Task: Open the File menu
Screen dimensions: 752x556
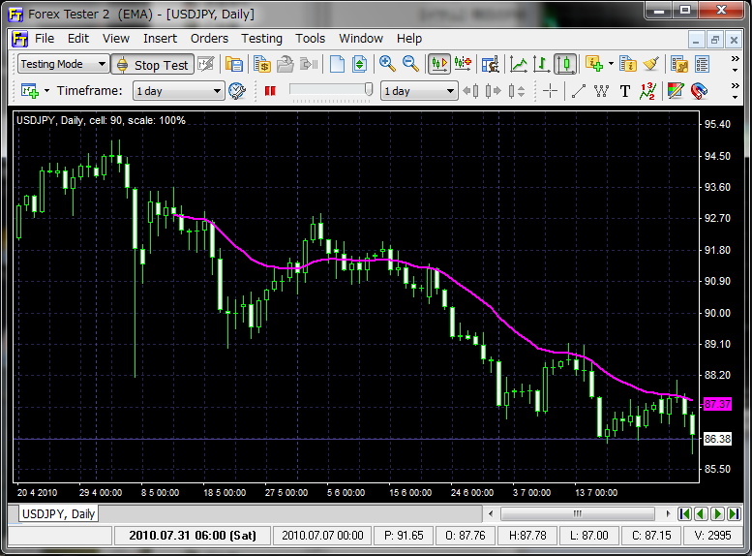Action: pyautogui.click(x=45, y=39)
